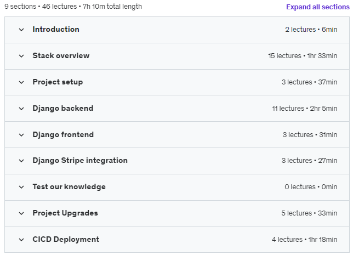
Task: Click the course summary '9 sections • 46 lectures' text
Action: coord(41,7)
